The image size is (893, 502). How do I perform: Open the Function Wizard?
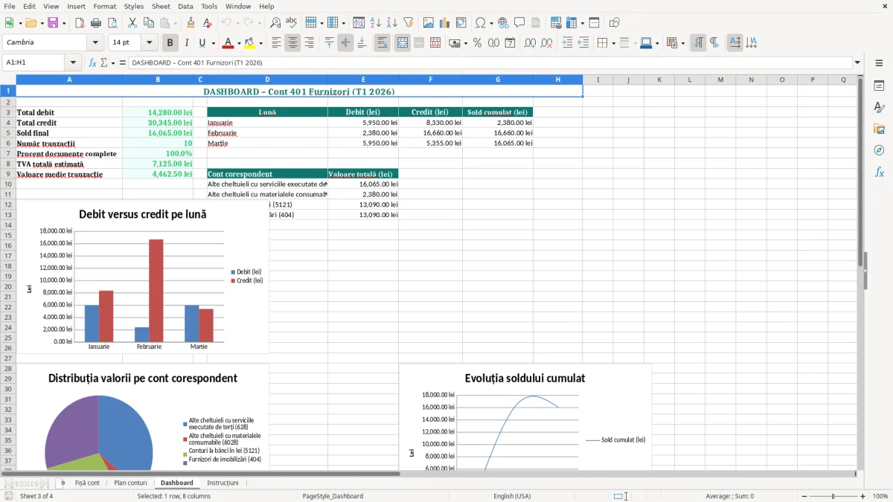click(93, 63)
